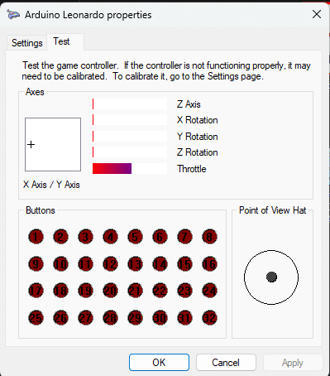330x376 pixels.
Task: Switch to the Settings tab
Action: [26, 43]
